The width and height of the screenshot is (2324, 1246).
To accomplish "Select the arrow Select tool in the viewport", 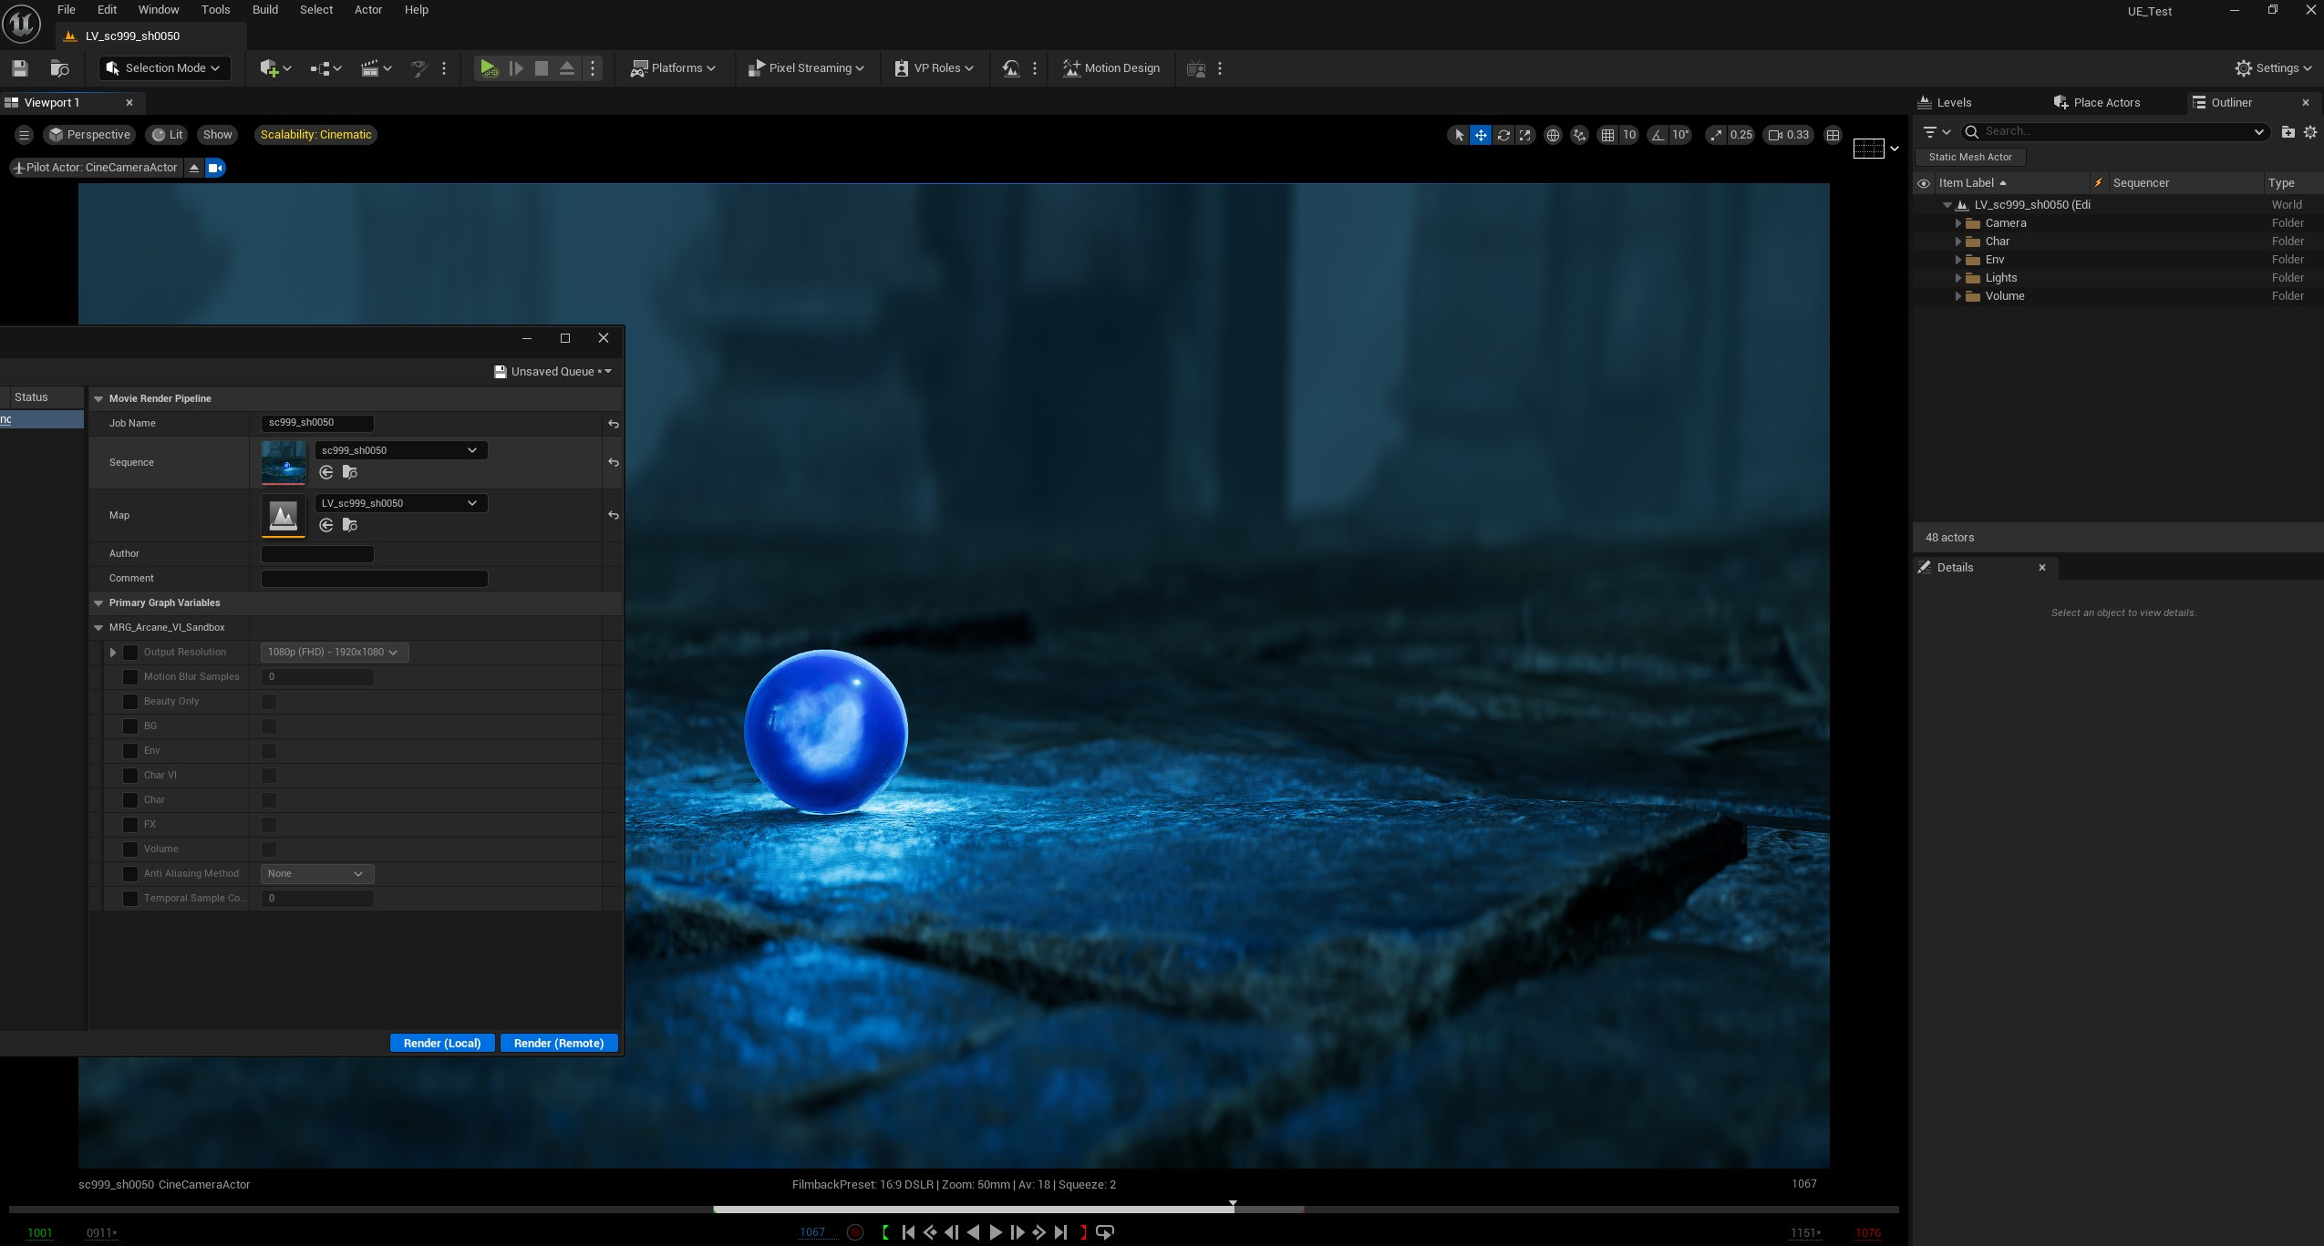I will (x=1459, y=135).
